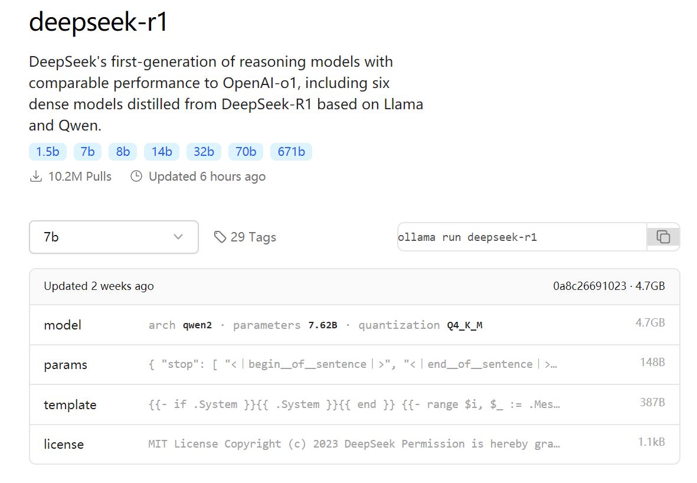This screenshot has height=483, width=697.
Task: View the template file row
Action: point(354,404)
